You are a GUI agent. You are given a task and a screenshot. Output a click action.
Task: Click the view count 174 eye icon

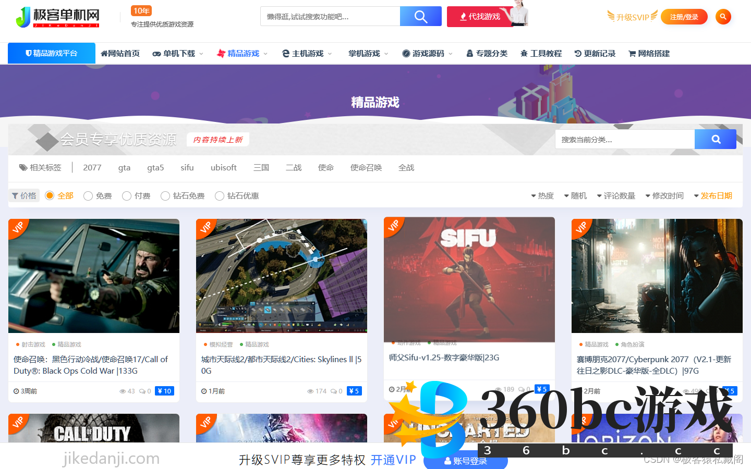pos(310,391)
